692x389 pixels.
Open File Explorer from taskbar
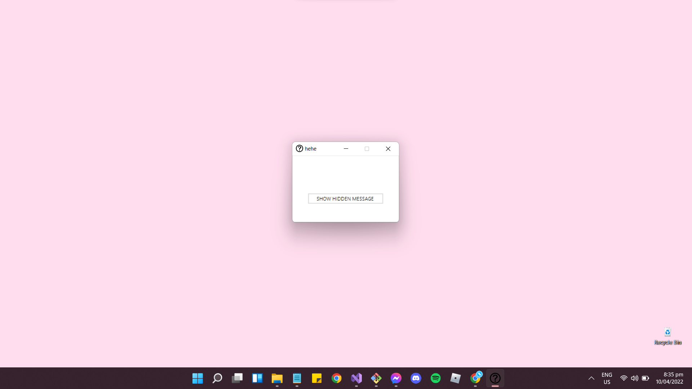[x=277, y=378]
